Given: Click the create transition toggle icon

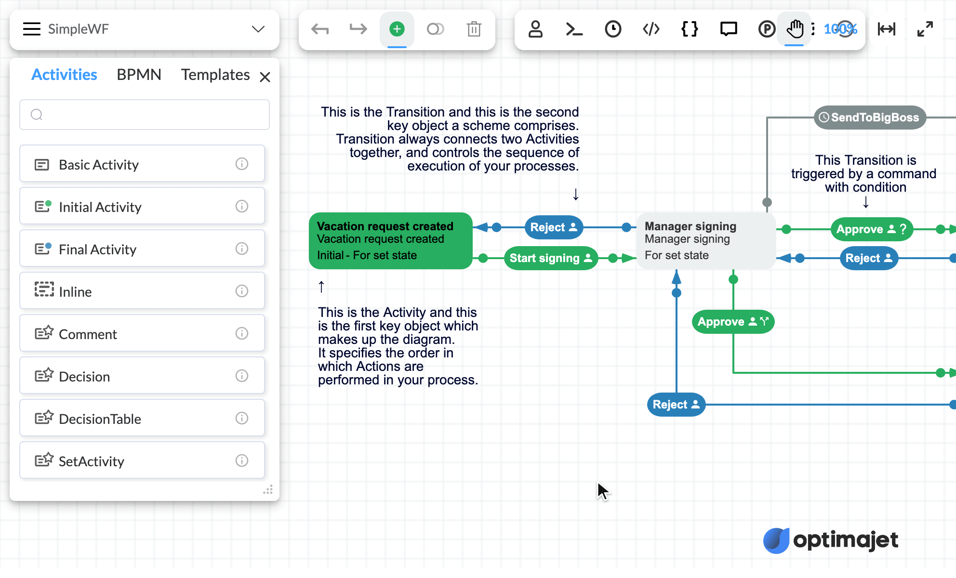Looking at the screenshot, I should tap(435, 29).
